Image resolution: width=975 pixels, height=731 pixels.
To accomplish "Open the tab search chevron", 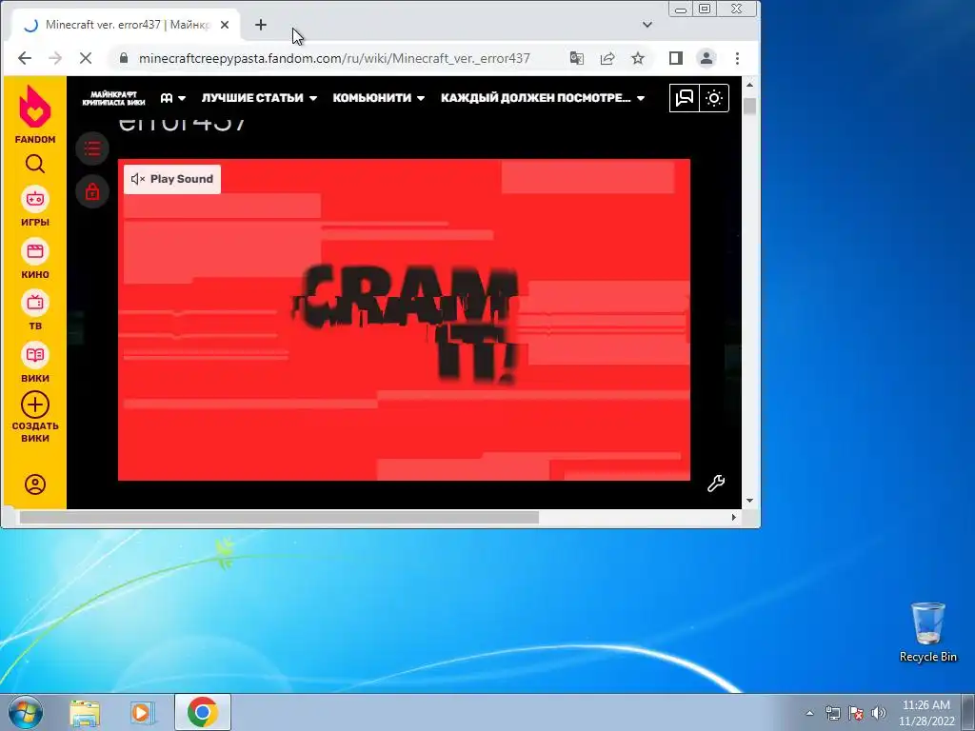I will (647, 25).
